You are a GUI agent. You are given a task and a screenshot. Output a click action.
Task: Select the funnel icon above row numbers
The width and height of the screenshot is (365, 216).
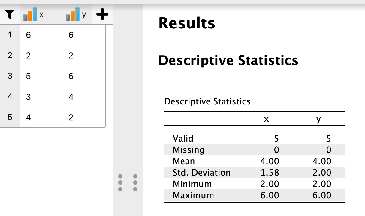point(9,14)
